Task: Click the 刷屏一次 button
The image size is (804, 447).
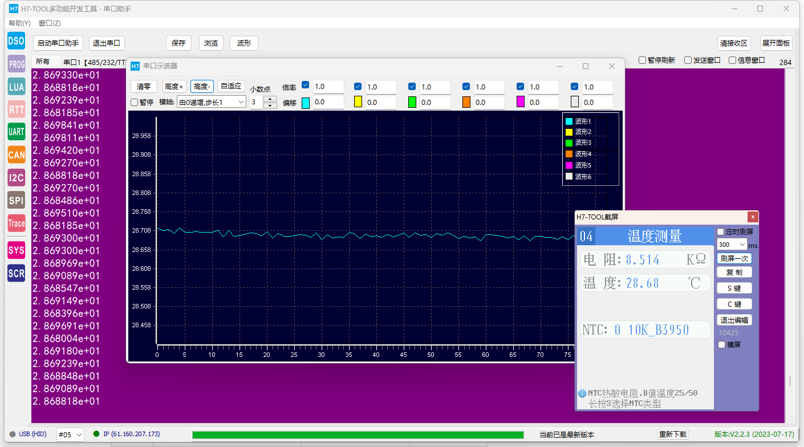Action: click(x=734, y=258)
